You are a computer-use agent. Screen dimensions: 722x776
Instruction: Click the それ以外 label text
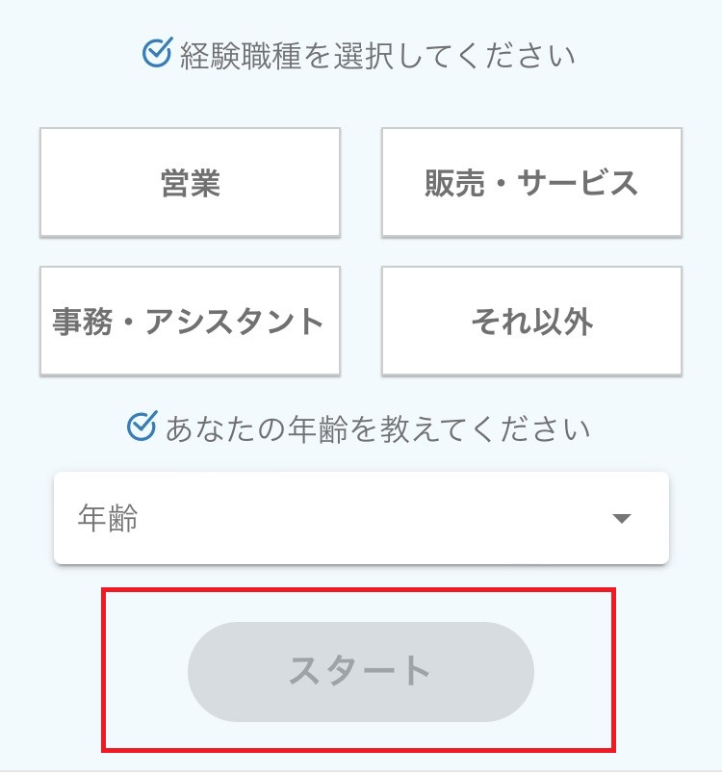pyautogui.click(x=532, y=322)
